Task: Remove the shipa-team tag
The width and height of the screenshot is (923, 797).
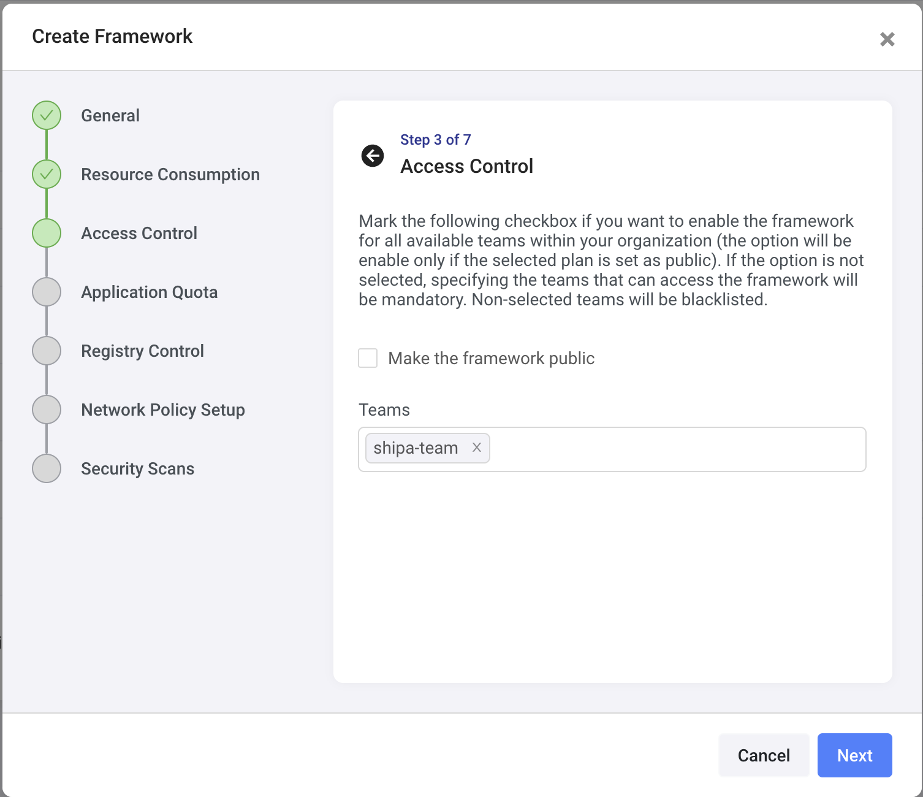Action: (x=477, y=448)
